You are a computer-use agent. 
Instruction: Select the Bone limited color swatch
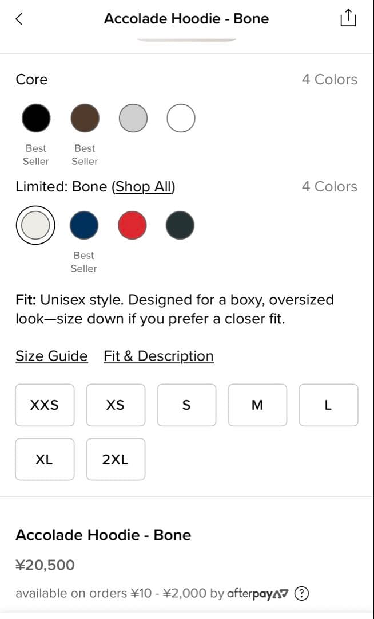35,225
